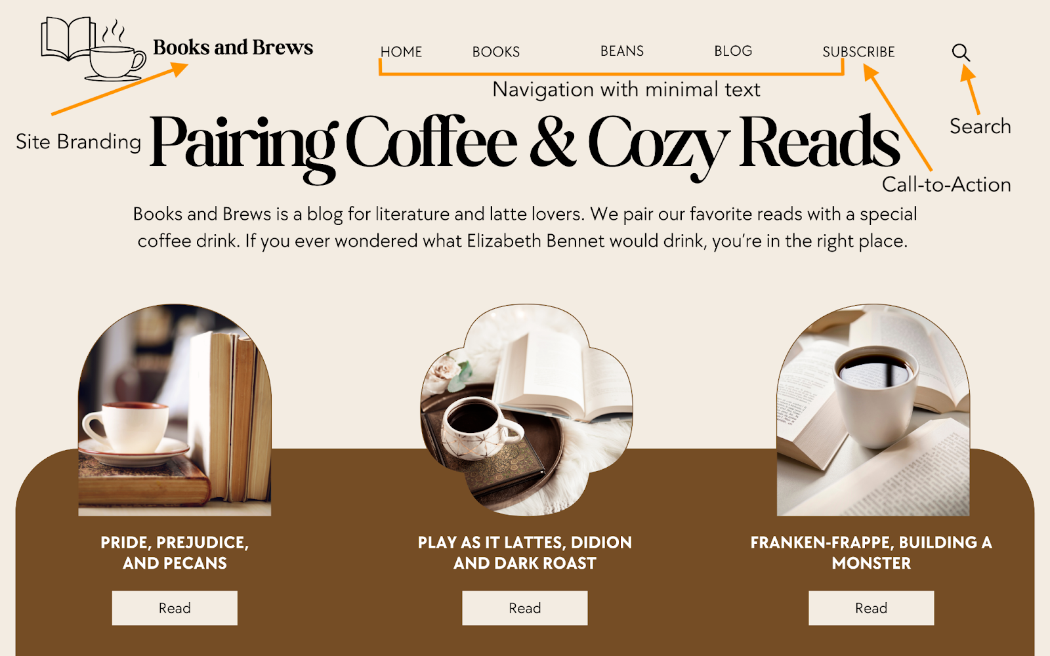Screen dimensions: 1050x656
Task: Click the Books and Brews site title
Action: click(233, 47)
